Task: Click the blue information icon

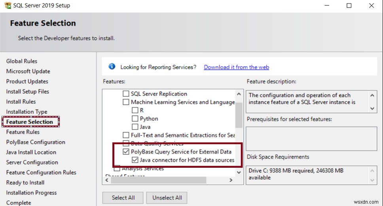Action: 112,67
